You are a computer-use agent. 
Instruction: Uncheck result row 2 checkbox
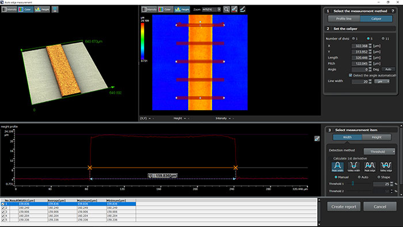pyautogui.click(x=3, y=208)
